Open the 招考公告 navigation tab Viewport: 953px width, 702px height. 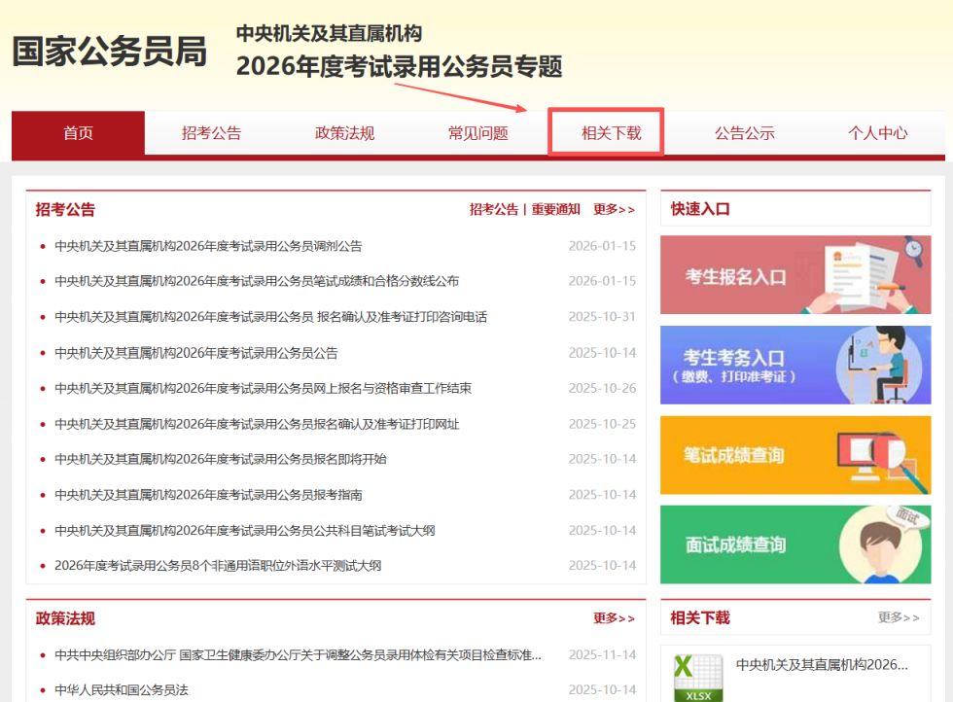212,133
